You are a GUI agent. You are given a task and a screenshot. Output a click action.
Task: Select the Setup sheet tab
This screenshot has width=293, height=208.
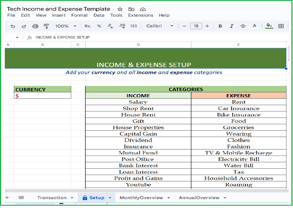[97, 197]
